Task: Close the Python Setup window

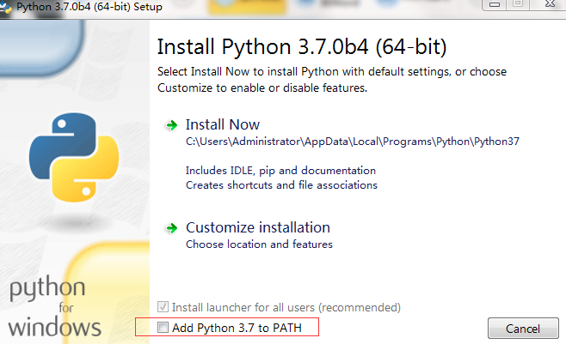Action: coord(550,4)
